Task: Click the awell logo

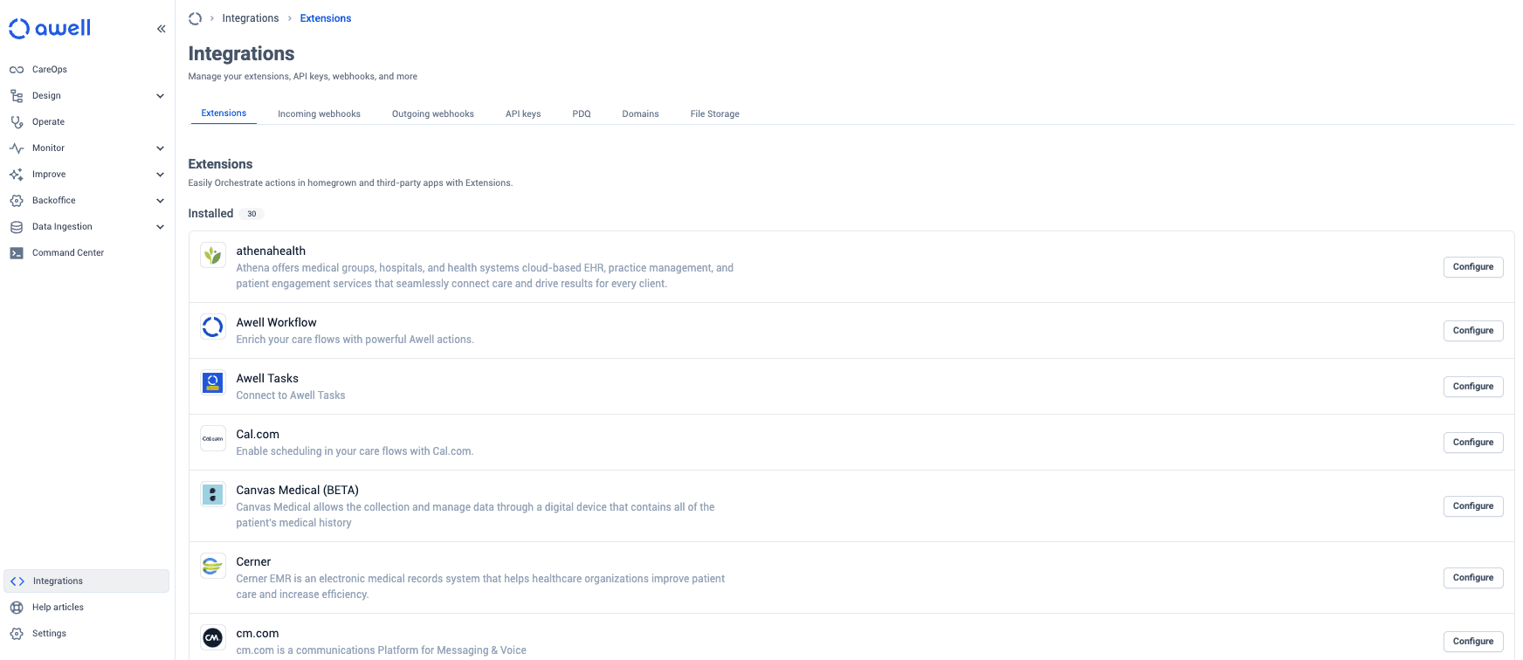Action: pyautogui.click(x=50, y=28)
